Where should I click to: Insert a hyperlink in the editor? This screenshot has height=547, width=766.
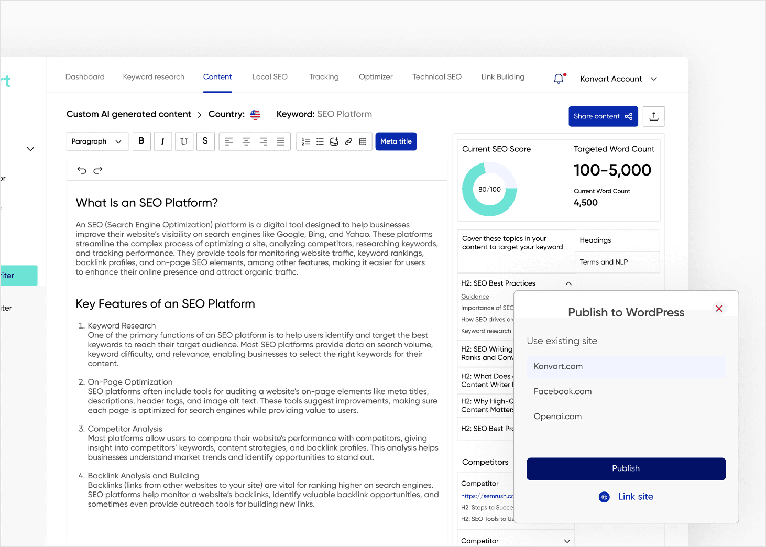348,141
